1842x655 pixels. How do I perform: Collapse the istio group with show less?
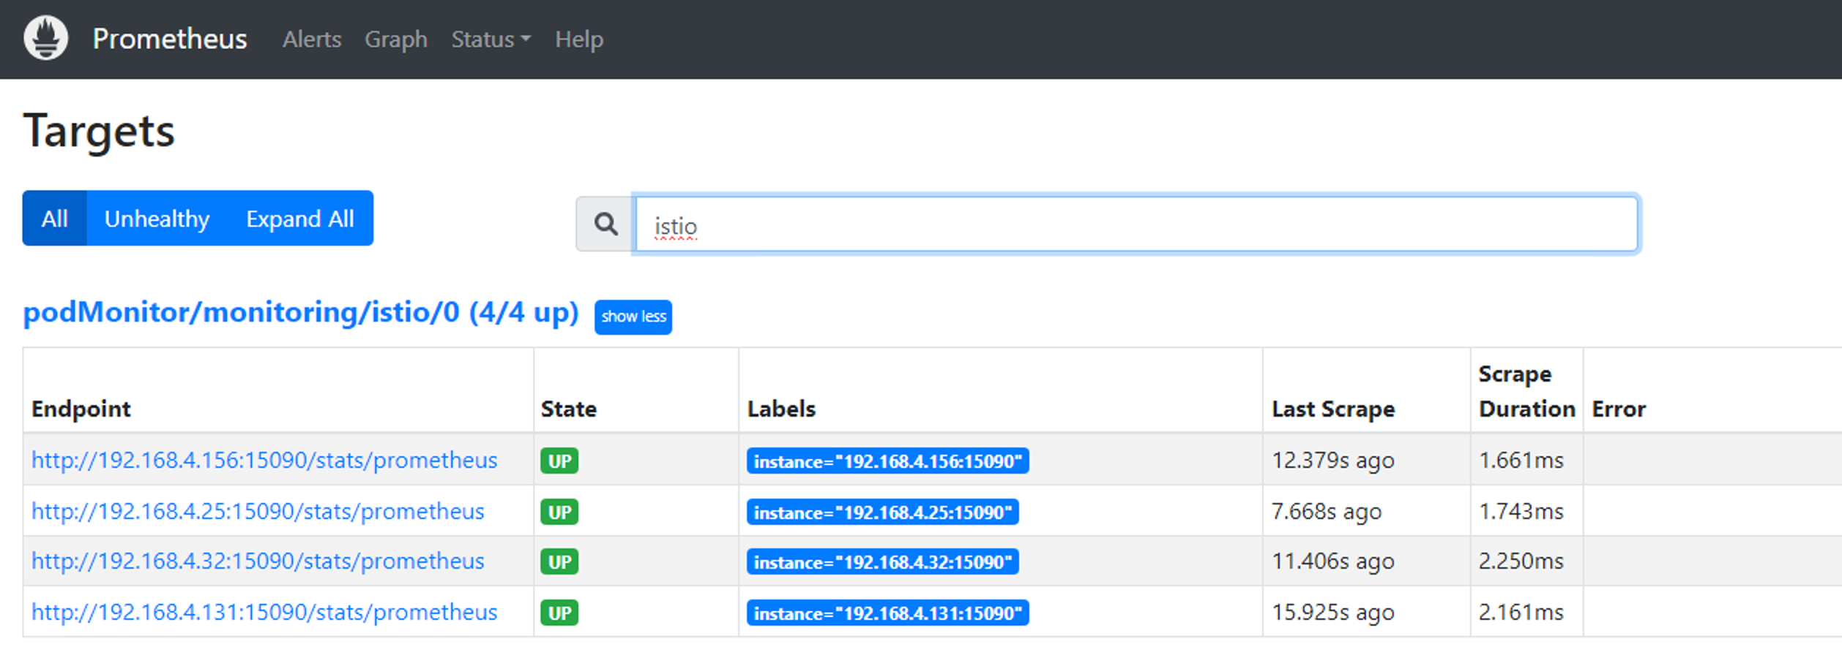pos(633,317)
